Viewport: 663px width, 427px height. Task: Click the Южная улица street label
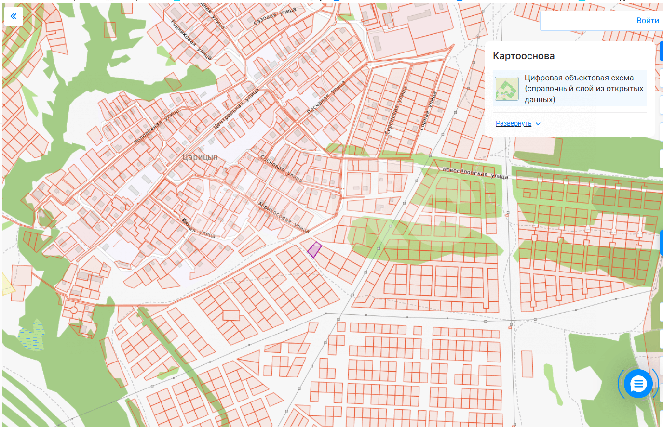pyautogui.click(x=199, y=228)
